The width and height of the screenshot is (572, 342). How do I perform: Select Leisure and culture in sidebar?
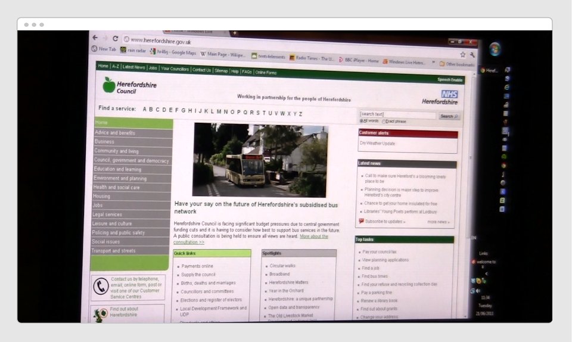pos(130,223)
